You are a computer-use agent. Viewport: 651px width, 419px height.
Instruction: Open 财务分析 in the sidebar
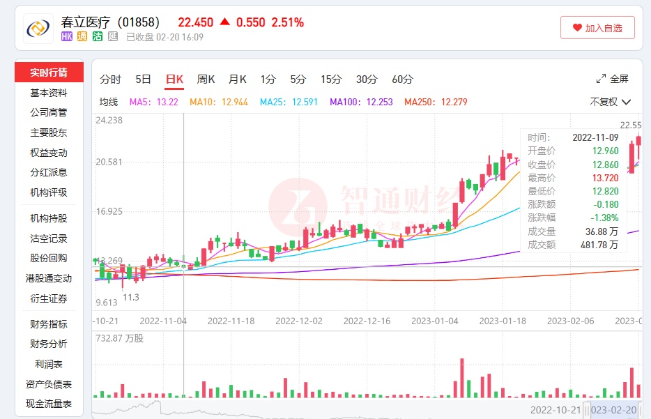[x=49, y=344]
